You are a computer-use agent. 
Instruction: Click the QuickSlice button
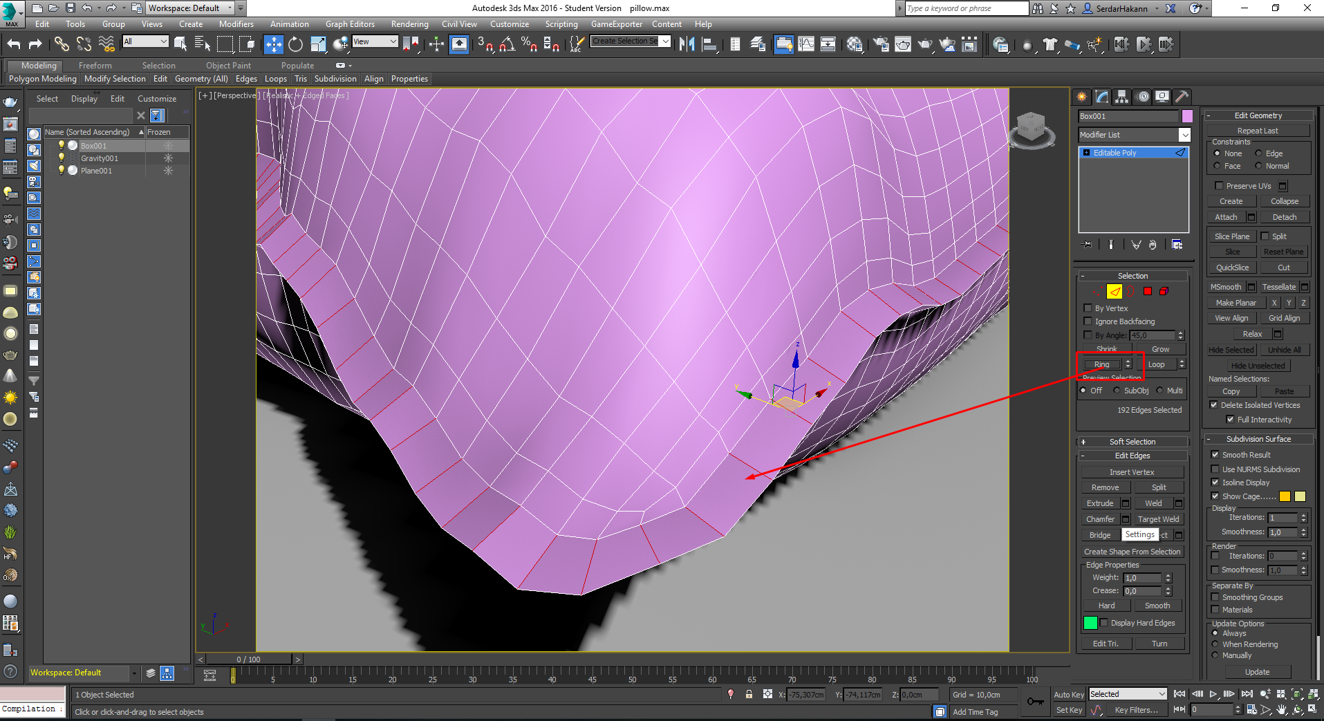point(1232,268)
